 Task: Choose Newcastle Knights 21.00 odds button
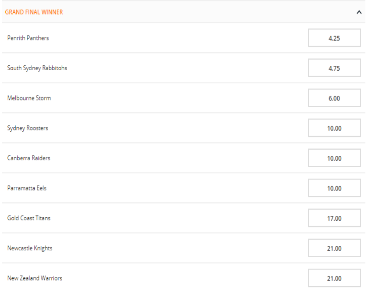coord(334,248)
